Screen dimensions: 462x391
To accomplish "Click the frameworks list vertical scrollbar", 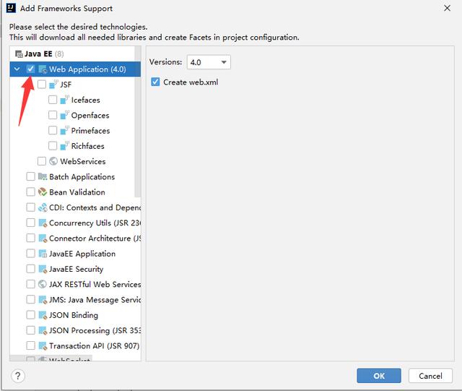I will (138, 121).
